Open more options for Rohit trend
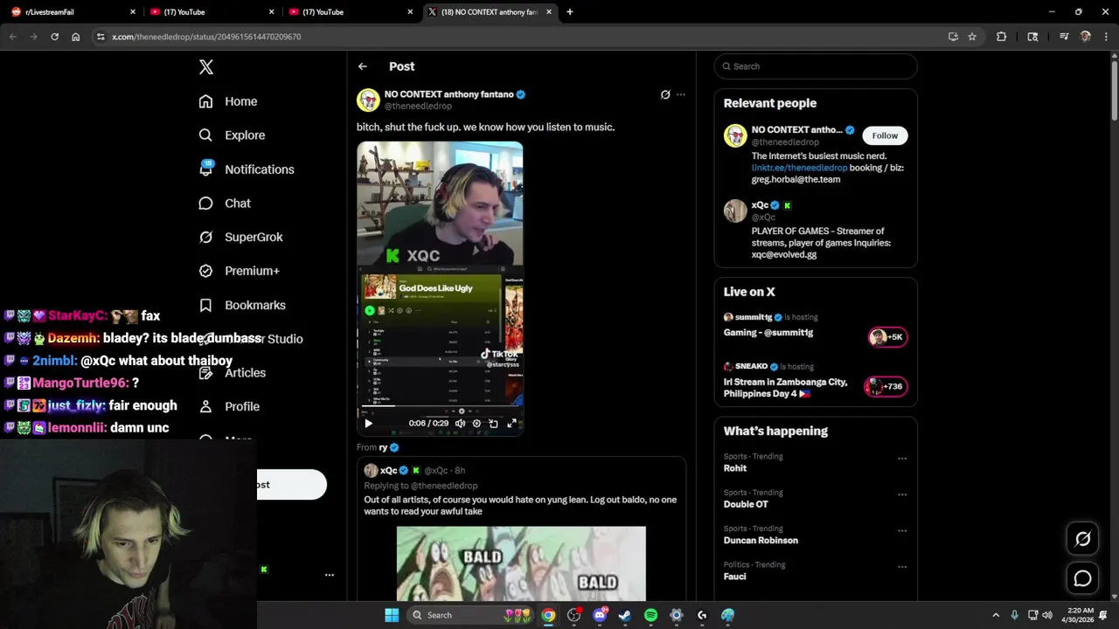 coord(902,459)
